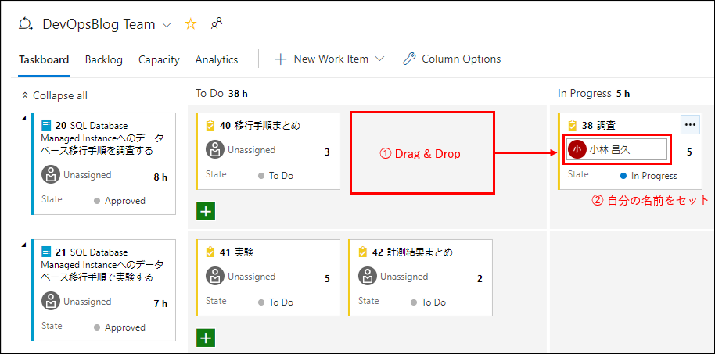
Task: Favorite the team with the star icon
Action: pos(191,24)
